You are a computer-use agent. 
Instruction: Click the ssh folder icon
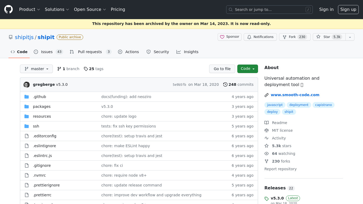click(27, 126)
